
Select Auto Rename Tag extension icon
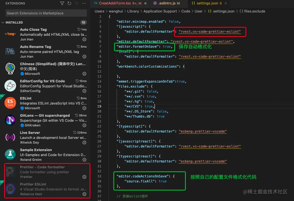click(x=10, y=51)
